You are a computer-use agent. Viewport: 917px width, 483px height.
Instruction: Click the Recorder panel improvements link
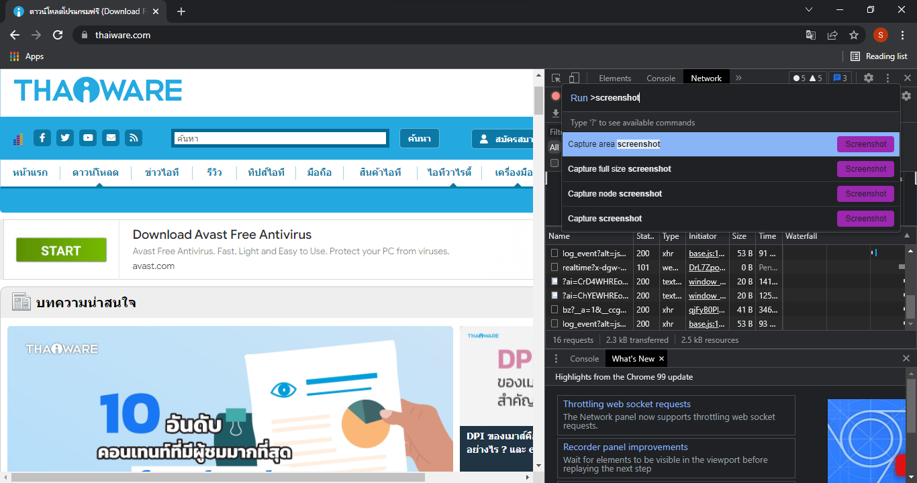pyautogui.click(x=626, y=447)
